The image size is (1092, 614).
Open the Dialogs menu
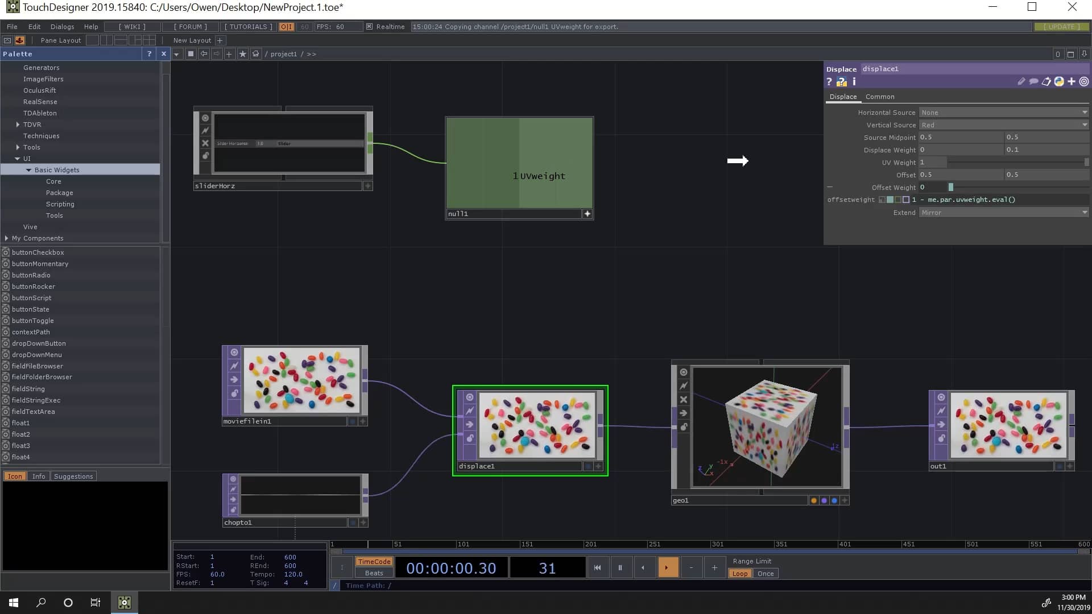click(62, 26)
